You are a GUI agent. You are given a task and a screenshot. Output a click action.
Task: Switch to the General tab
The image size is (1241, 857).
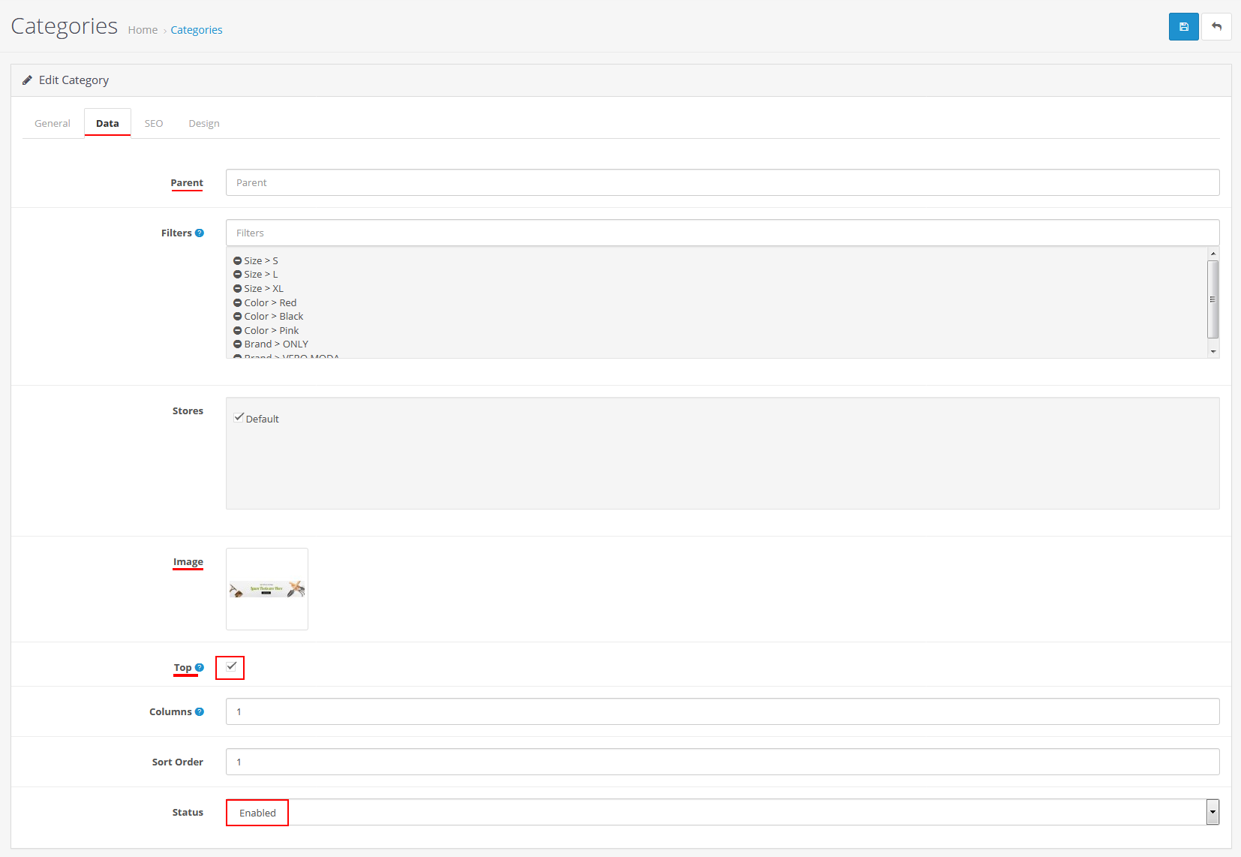point(53,123)
